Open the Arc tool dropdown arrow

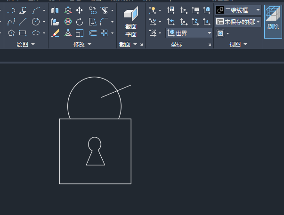coord(44,11)
